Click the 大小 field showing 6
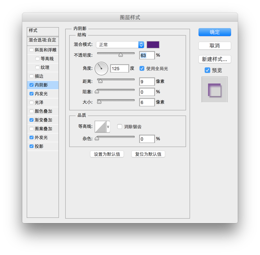Screen dimensions: 260x255 (147, 102)
